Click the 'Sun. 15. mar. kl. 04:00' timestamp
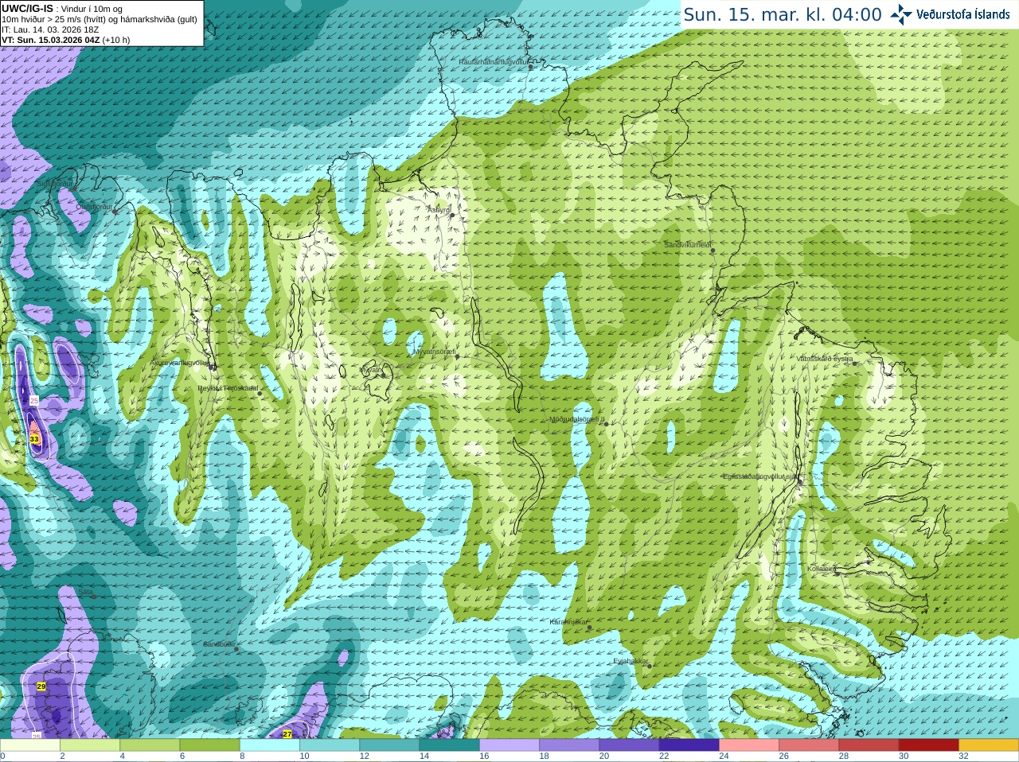Viewport: 1019px width, 762px height. coord(783,14)
